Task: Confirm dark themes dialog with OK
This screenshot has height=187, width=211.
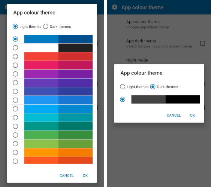Action: click(x=192, y=115)
